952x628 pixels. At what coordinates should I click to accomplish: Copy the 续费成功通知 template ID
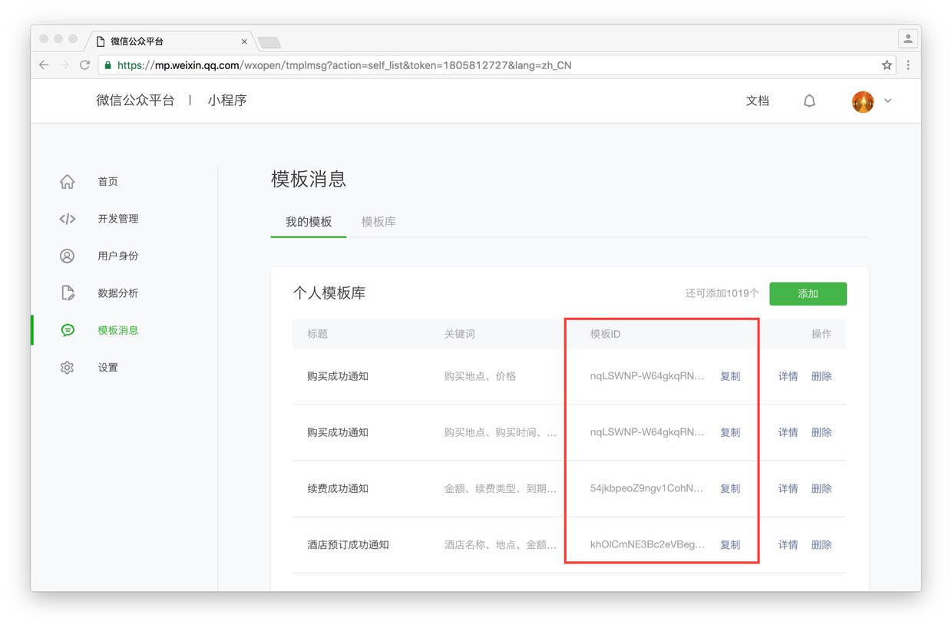730,488
